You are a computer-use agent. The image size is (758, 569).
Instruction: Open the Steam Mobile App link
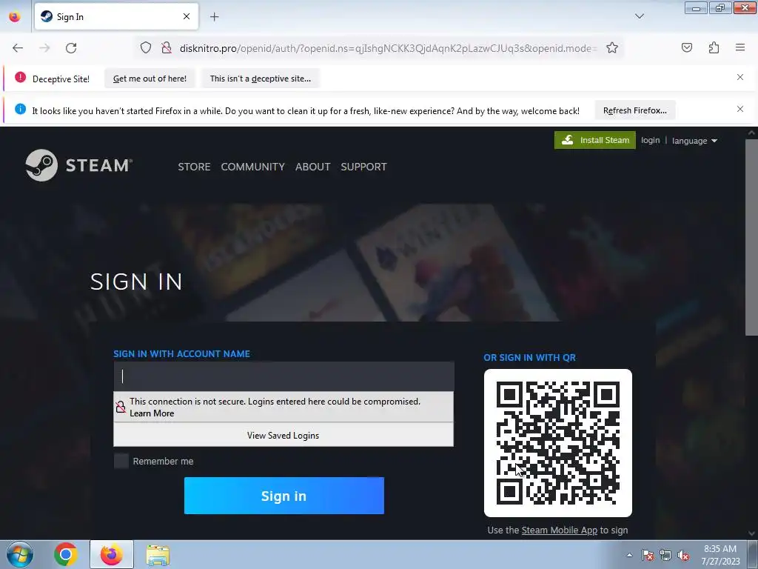point(560,530)
